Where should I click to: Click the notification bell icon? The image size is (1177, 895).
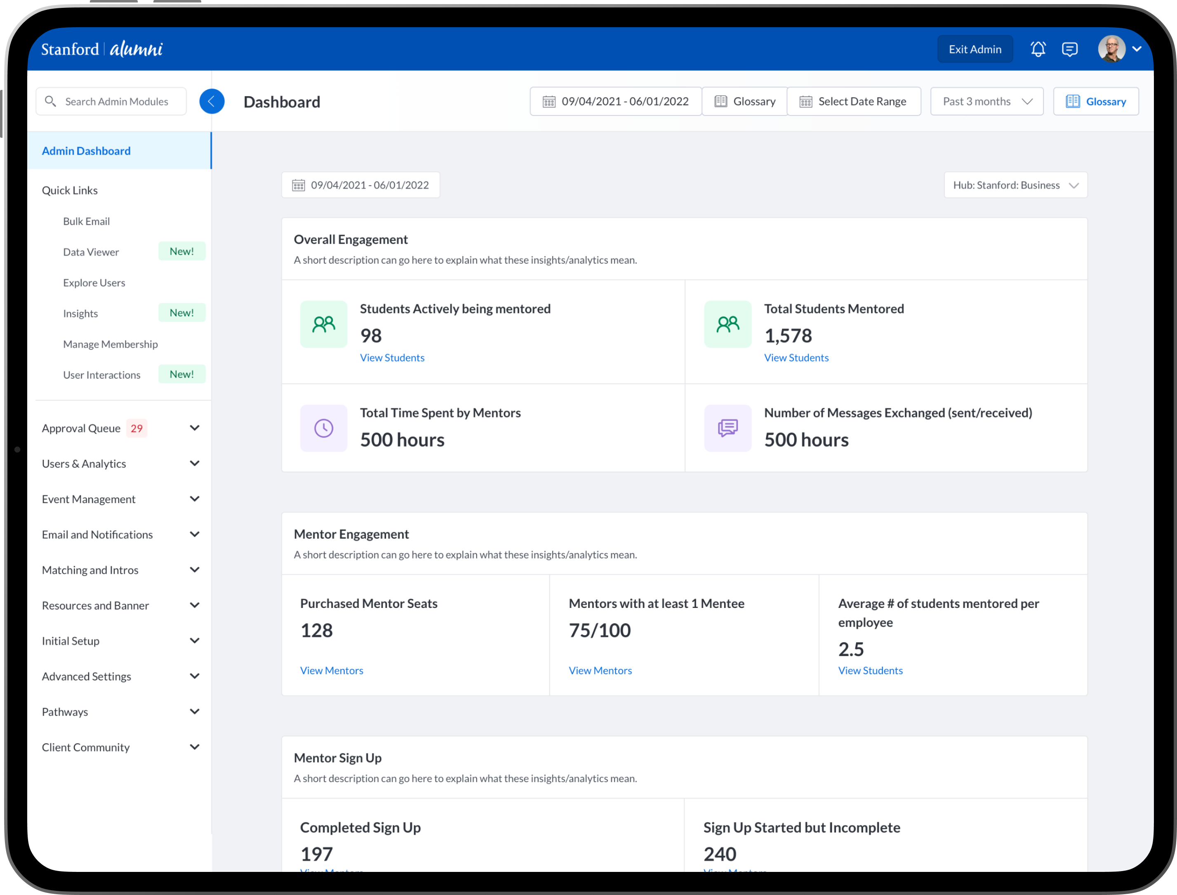[x=1038, y=49]
